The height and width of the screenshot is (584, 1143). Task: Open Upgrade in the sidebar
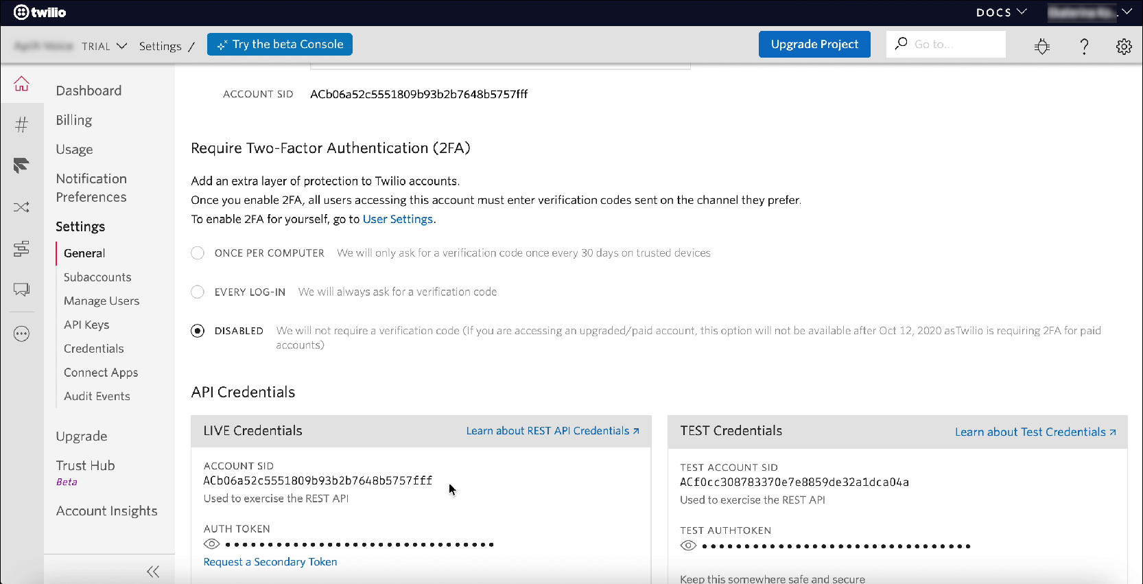82,436
